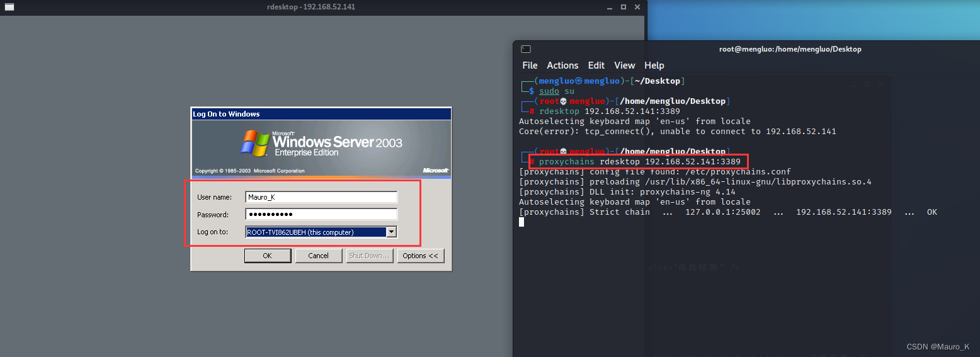
Task: Click the 'rdesktop 192.168.52.141:3389' command line
Action: pyautogui.click(x=609, y=111)
